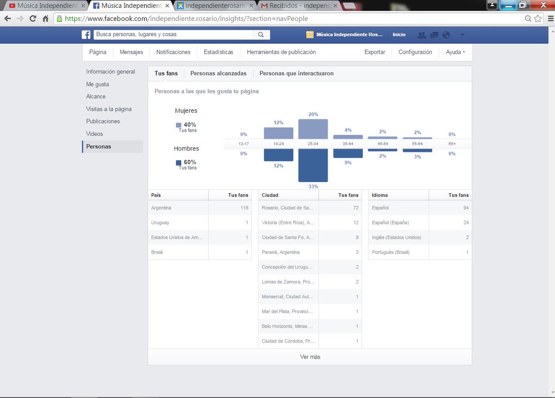Click the Inglés (Estados Unidos) language row

coord(420,238)
